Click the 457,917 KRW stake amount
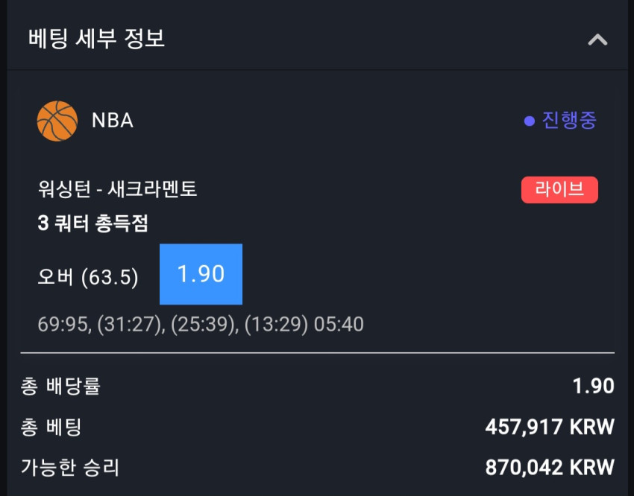634x496 pixels. coord(550,427)
